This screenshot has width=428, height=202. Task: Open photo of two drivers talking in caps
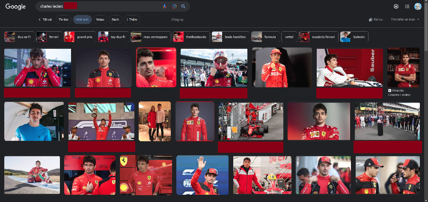click(388, 175)
